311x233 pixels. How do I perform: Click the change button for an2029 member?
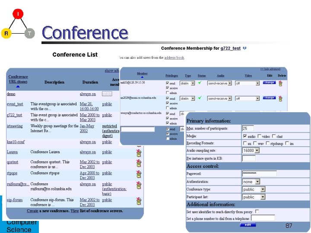[269, 98]
